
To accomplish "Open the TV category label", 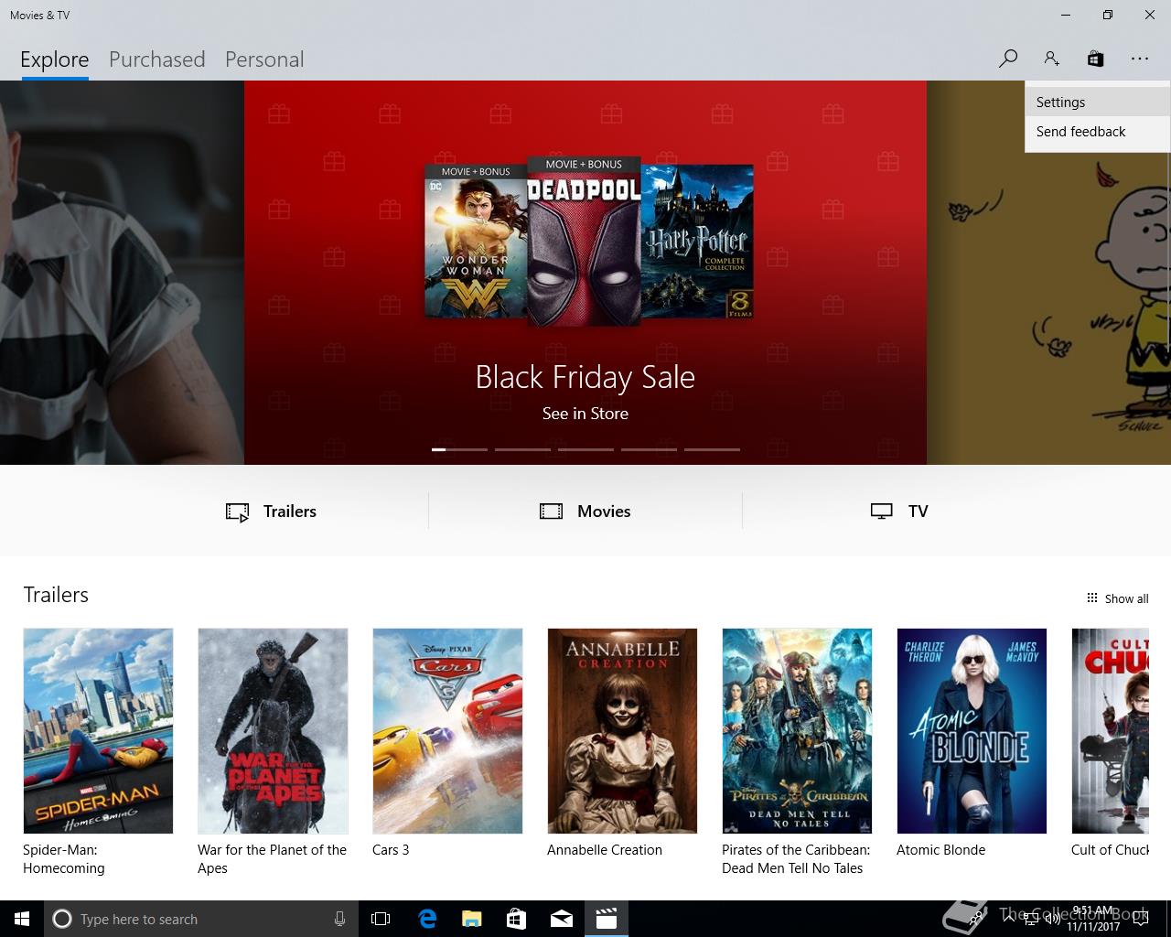I will 919,512.
